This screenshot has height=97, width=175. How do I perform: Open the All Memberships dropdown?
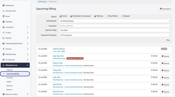click(115, 21)
